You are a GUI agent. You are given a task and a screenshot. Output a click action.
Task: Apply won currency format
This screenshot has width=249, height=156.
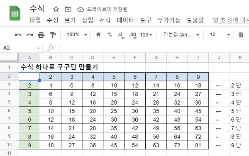(98, 34)
